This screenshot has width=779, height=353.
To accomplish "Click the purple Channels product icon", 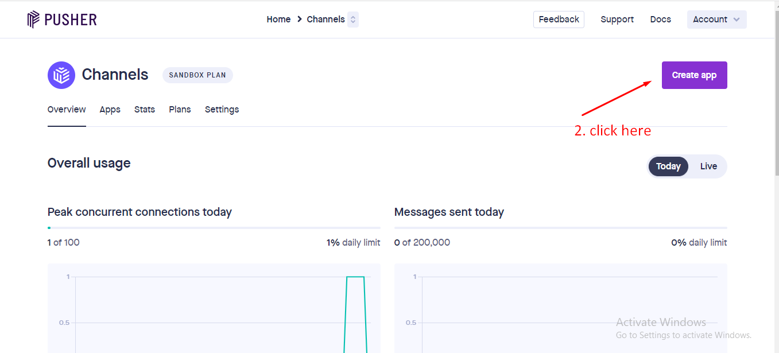I will 61,75.
